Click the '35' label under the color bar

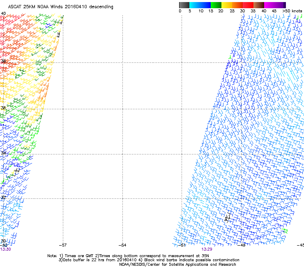click(x=253, y=11)
